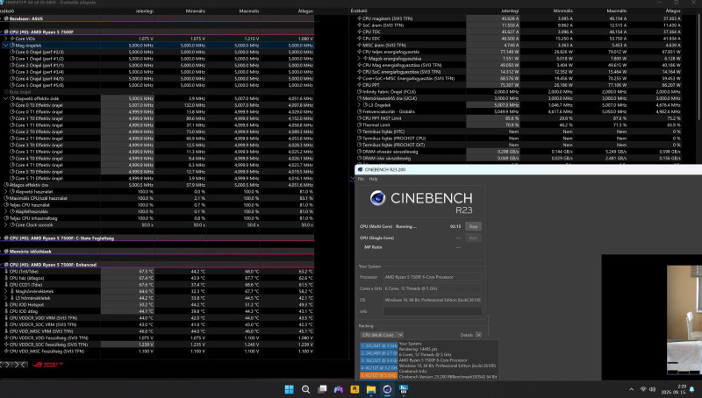Open the Cinebench Help menu
The width and height of the screenshot is (702, 398).
click(374, 179)
